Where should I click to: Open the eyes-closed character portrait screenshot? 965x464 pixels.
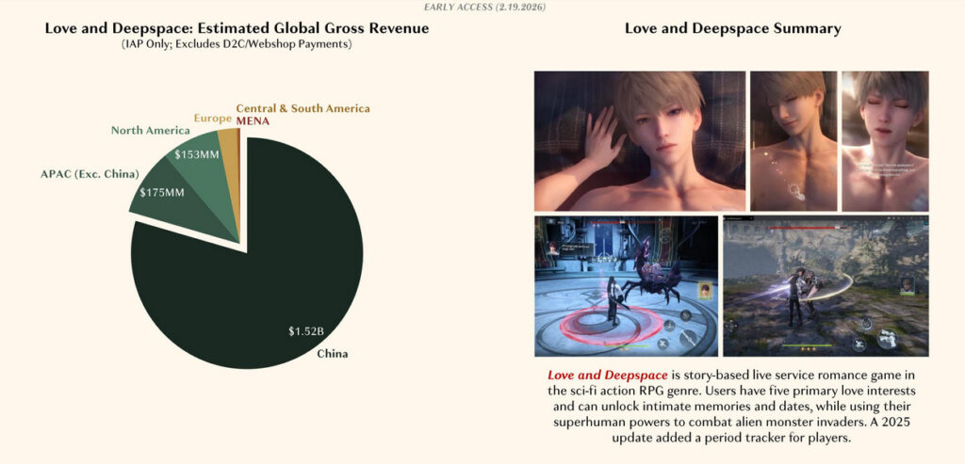(885, 141)
